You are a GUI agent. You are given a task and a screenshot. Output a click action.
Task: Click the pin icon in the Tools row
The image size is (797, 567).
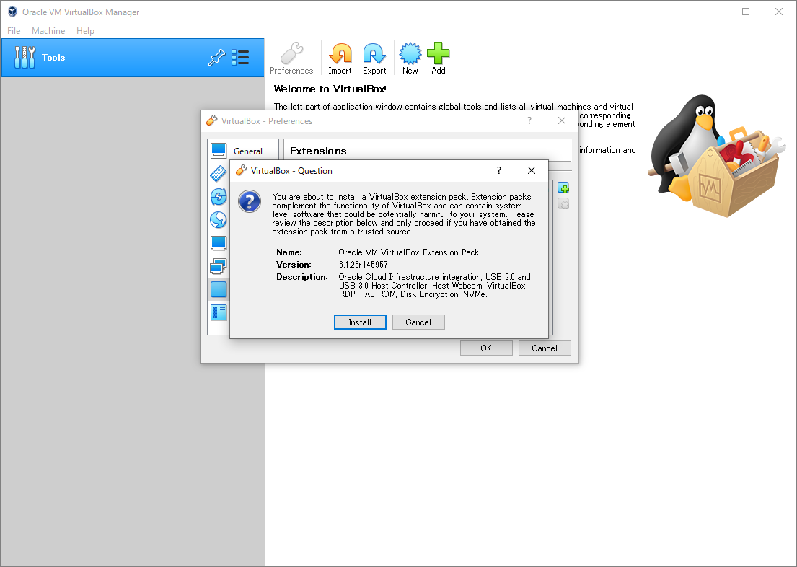(x=216, y=58)
